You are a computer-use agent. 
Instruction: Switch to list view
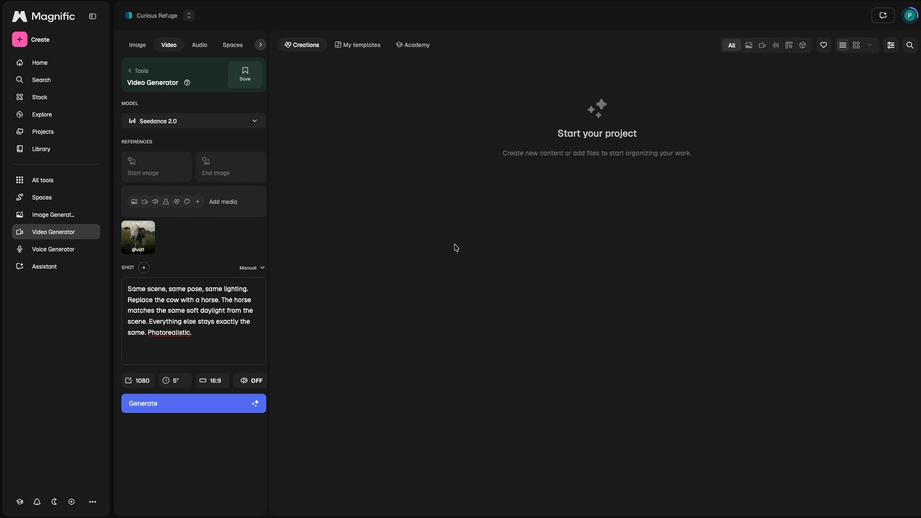(x=843, y=45)
